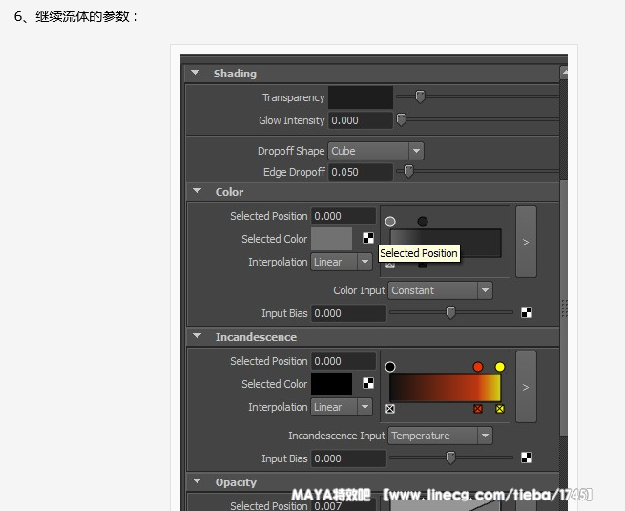Click the Edge Dropoff value field
This screenshot has height=511, width=625.
361,172
